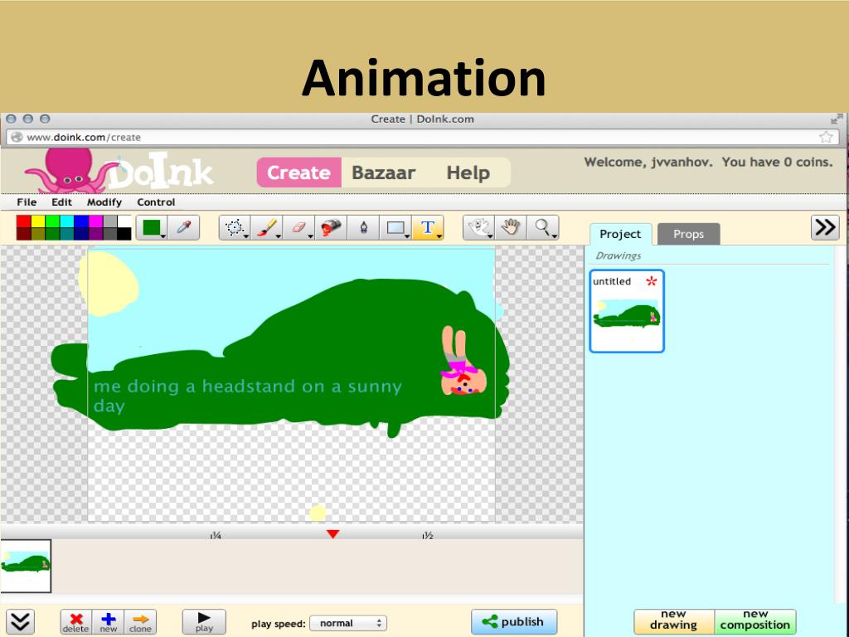
Task: Pick the yellow color swatch
Action: (x=38, y=221)
